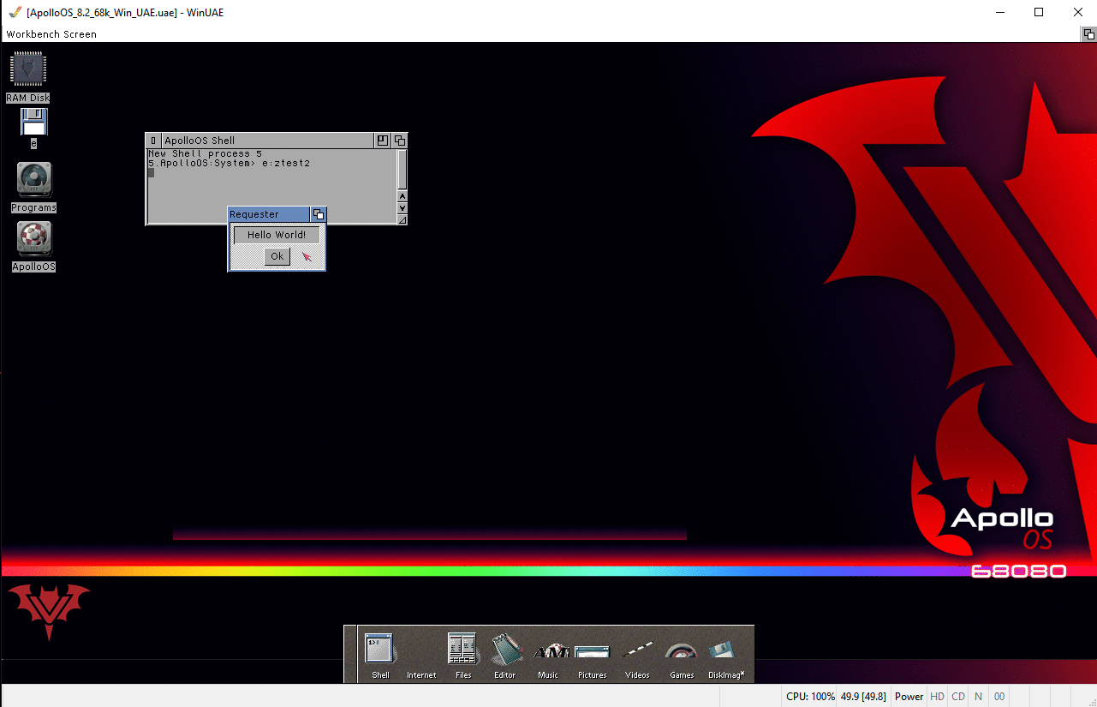
Task: Toggle zoom gadget on ApolloOS Shell window
Action: coord(383,141)
